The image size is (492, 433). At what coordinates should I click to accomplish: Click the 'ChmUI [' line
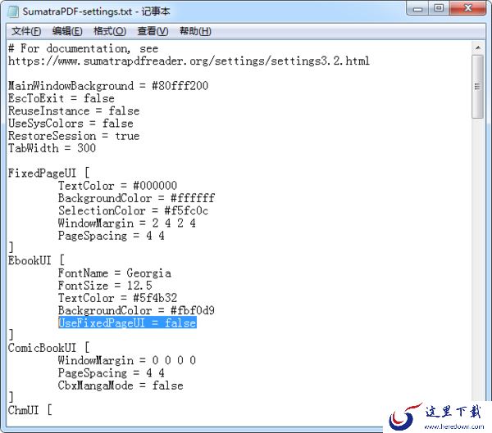pos(30,410)
